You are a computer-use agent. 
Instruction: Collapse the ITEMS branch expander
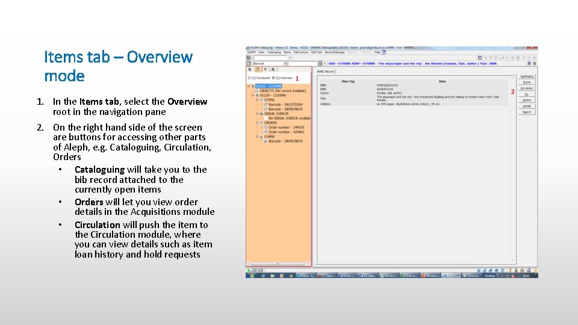point(257,100)
